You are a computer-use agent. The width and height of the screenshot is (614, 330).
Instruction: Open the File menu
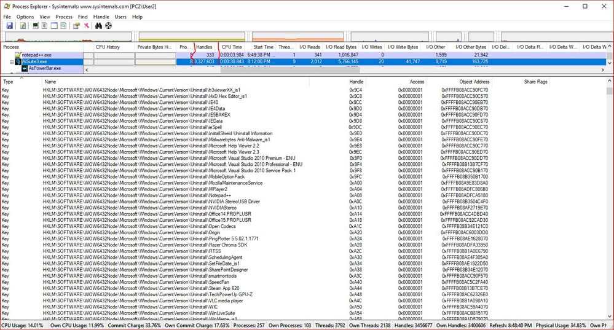point(7,17)
